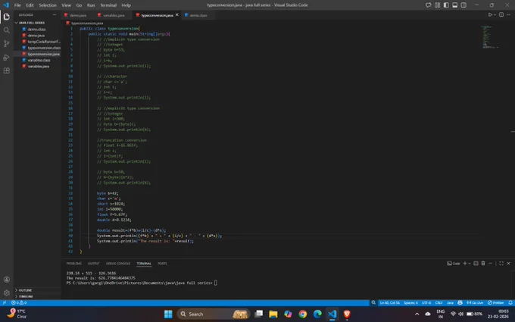This screenshot has width=515, height=322.
Task: Switch to demo.class editor tab
Action: tap(198, 15)
